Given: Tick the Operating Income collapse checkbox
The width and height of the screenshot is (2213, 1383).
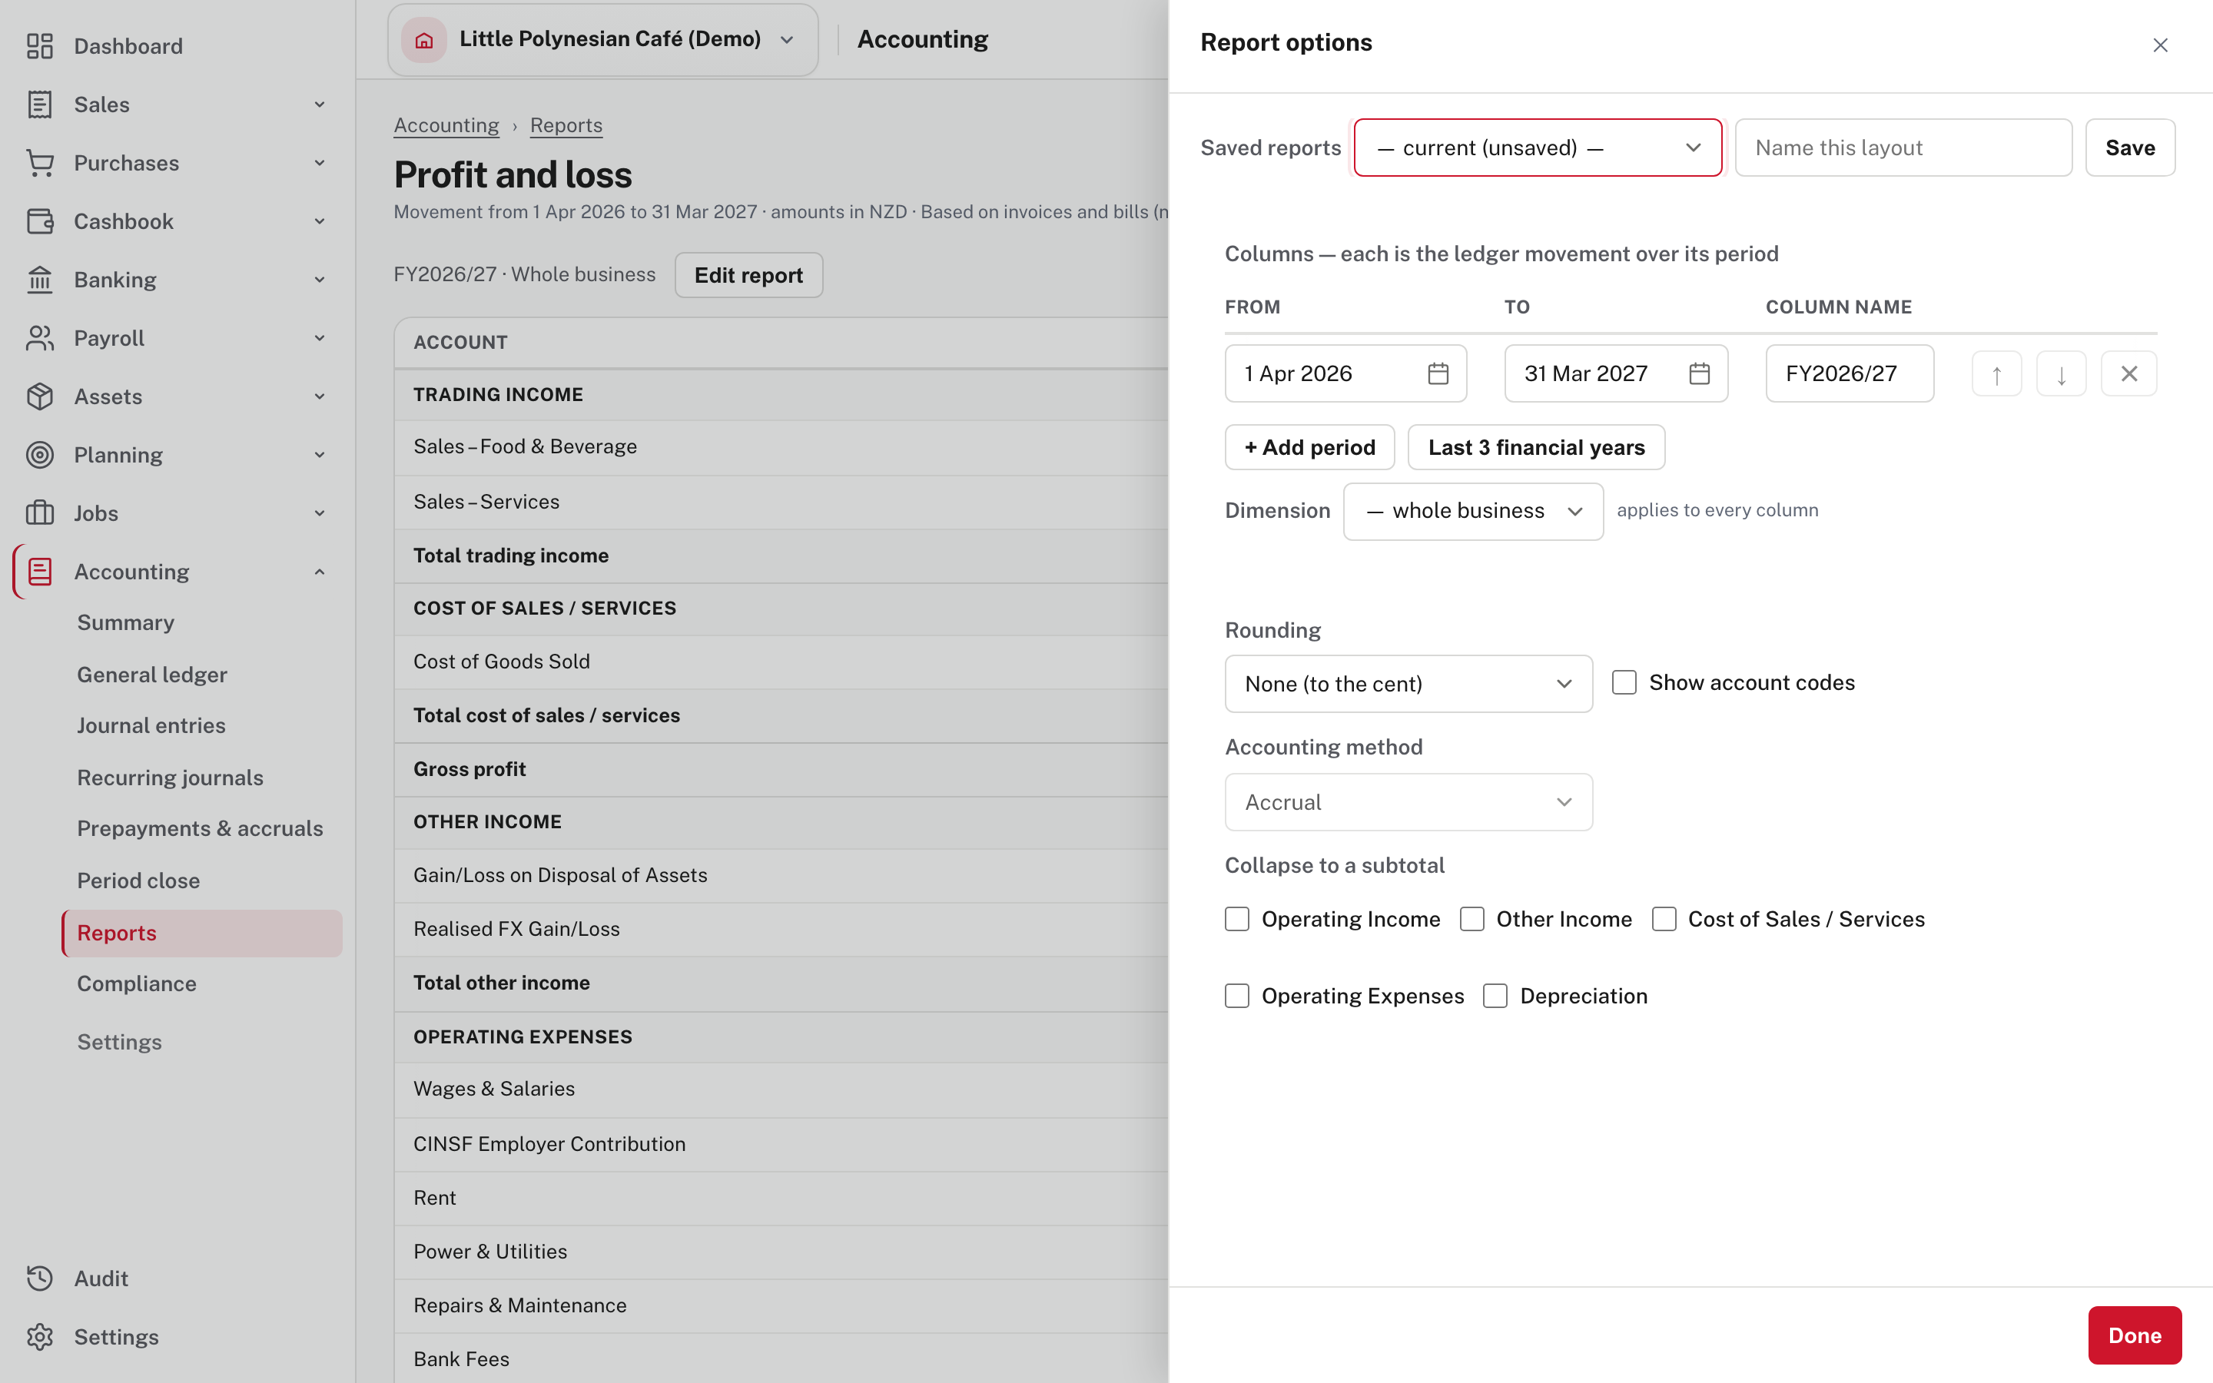Looking at the screenshot, I should pyautogui.click(x=1237, y=919).
